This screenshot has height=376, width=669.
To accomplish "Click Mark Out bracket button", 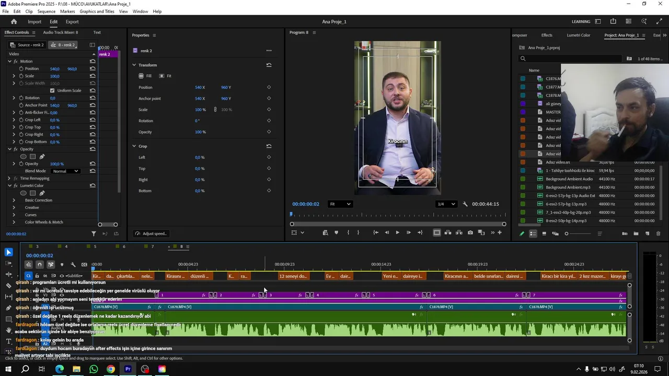I will (358, 232).
